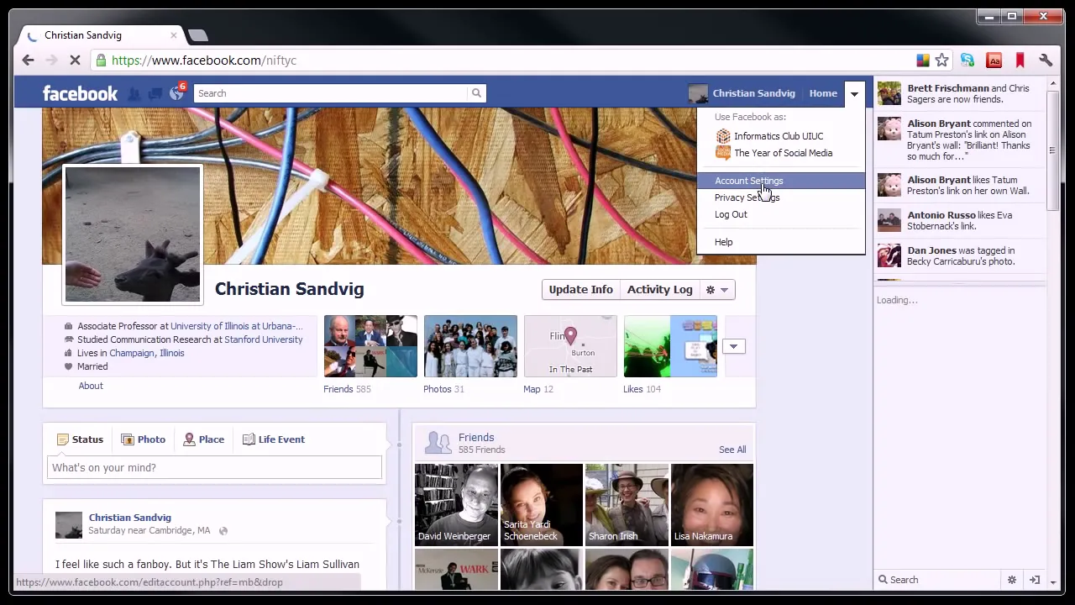Click What's on your mind box
The height and width of the screenshot is (605, 1075).
coord(214,467)
